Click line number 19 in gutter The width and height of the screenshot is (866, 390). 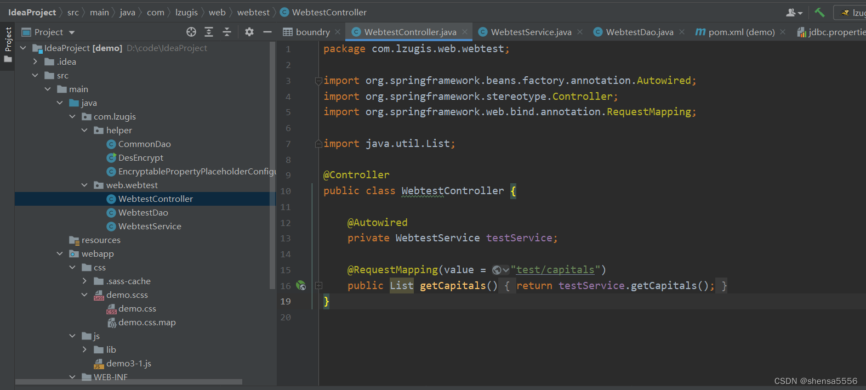point(286,301)
